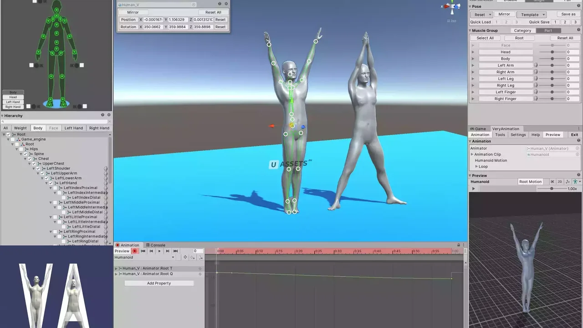Click the Animation window lock icon
Viewport: 583px width, 328px height.
pyautogui.click(x=458, y=245)
